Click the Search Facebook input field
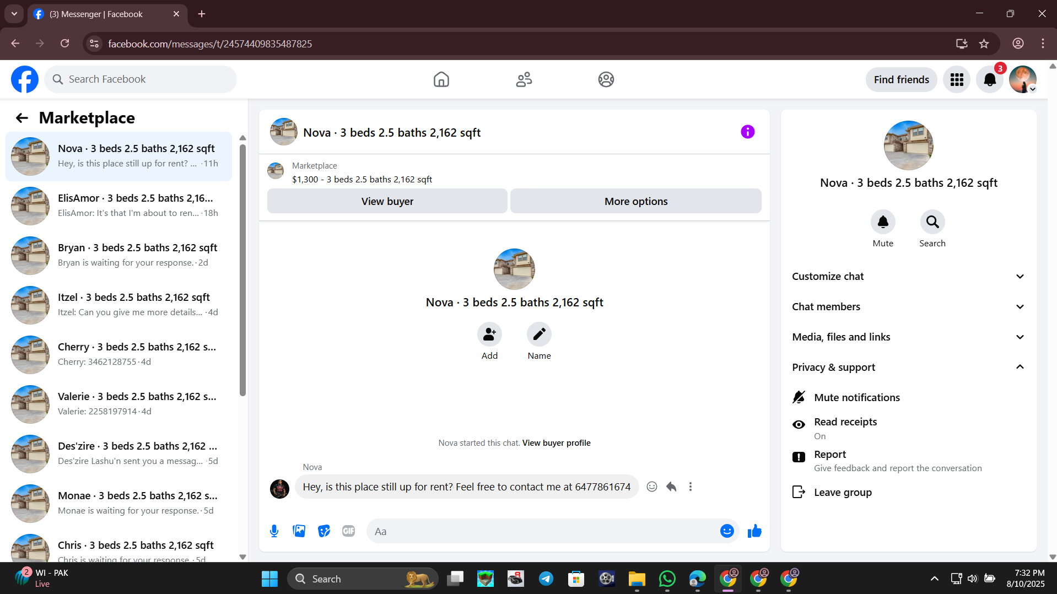 click(141, 79)
